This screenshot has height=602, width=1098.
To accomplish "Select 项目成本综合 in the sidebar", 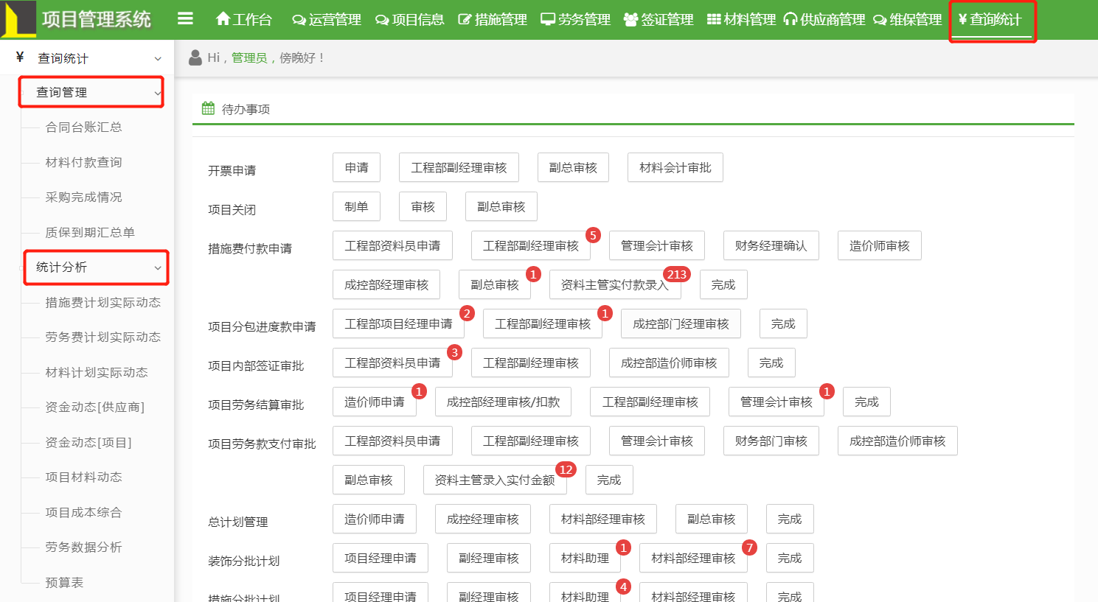I will pos(83,512).
